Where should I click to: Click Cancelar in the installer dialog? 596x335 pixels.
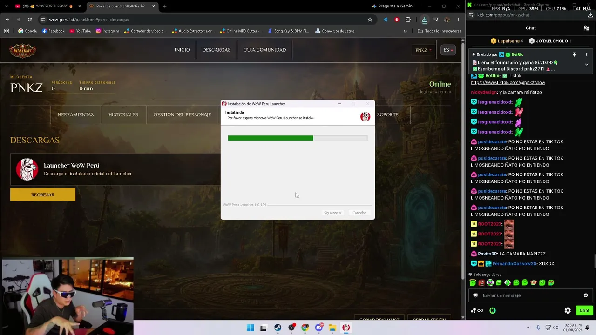point(359,213)
